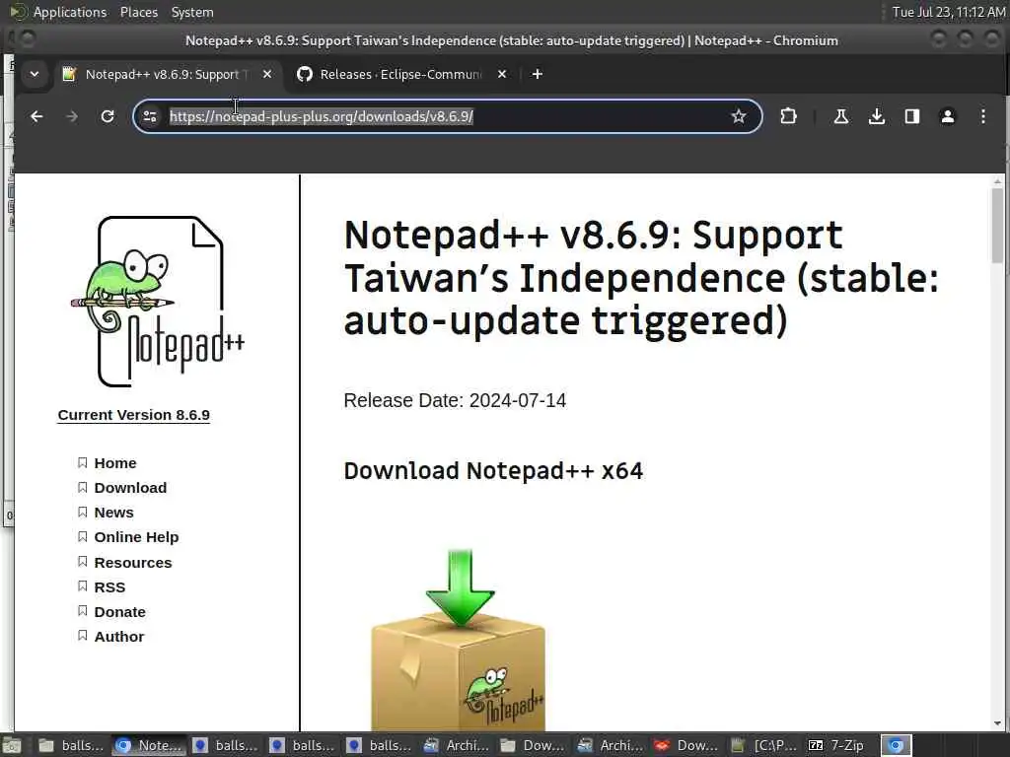Viewport: 1010px width, 757px height.
Task: Show the Downloads tray icon
Action: coord(877,116)
